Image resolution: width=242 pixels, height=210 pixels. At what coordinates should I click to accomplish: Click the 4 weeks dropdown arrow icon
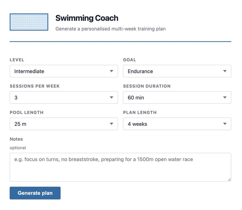click(x=225, y=124)
